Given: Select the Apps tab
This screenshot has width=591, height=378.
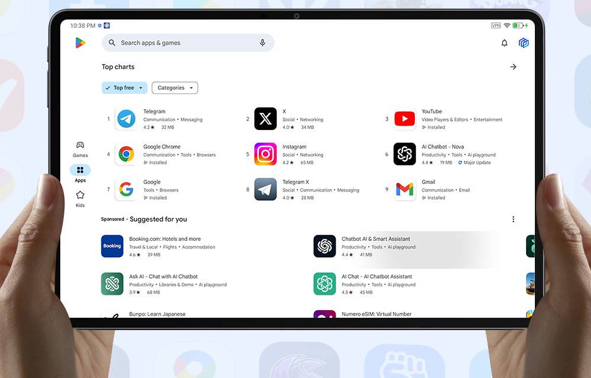Looking at the screenshot, I should pyautogui.click(x=80, y=174).
